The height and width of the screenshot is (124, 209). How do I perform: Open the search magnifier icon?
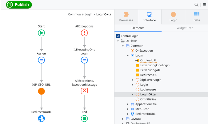click(x=196, y=5)
